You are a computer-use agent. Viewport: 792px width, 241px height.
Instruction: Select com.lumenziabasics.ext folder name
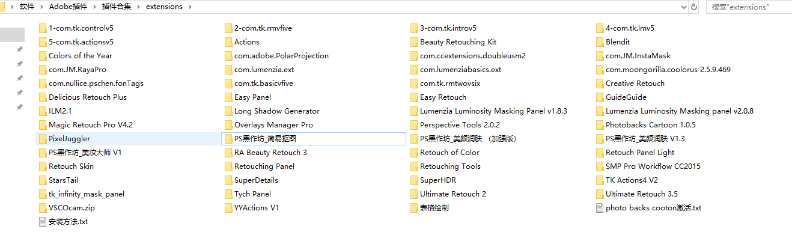tap(460, 70)
